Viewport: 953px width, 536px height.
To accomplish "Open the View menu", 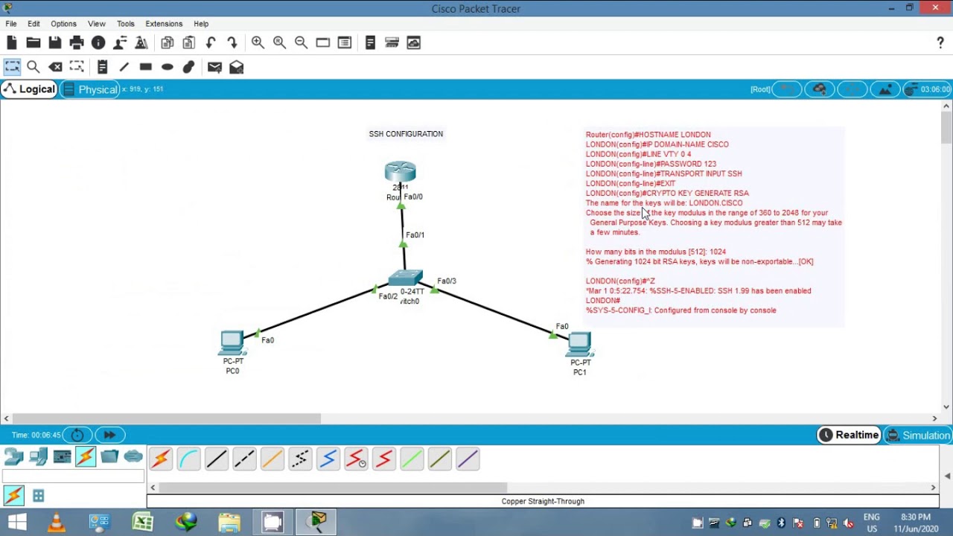I will pos(97,24).
